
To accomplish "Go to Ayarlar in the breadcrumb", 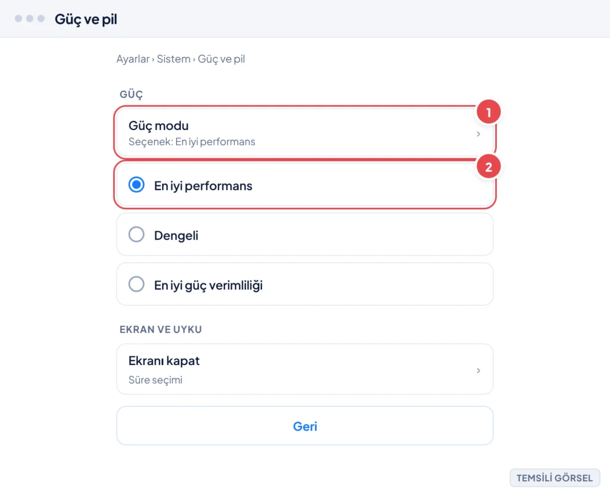I will (133, 59).
